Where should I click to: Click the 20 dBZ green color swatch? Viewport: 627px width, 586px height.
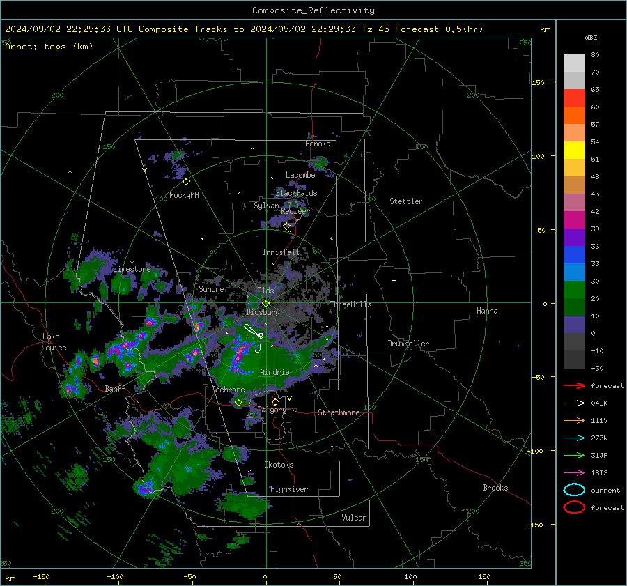point(574,290)
